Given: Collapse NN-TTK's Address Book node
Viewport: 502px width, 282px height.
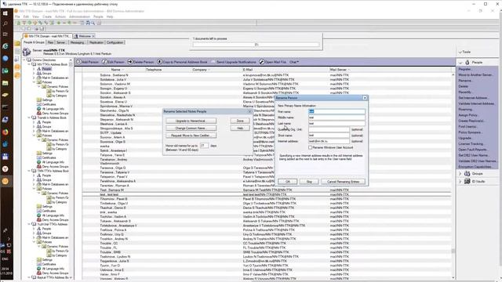Looking at the screenshot, I should (29, 64).
